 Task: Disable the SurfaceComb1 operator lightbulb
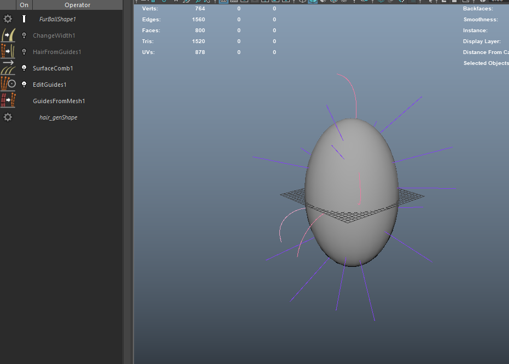[x=24, y=68]
